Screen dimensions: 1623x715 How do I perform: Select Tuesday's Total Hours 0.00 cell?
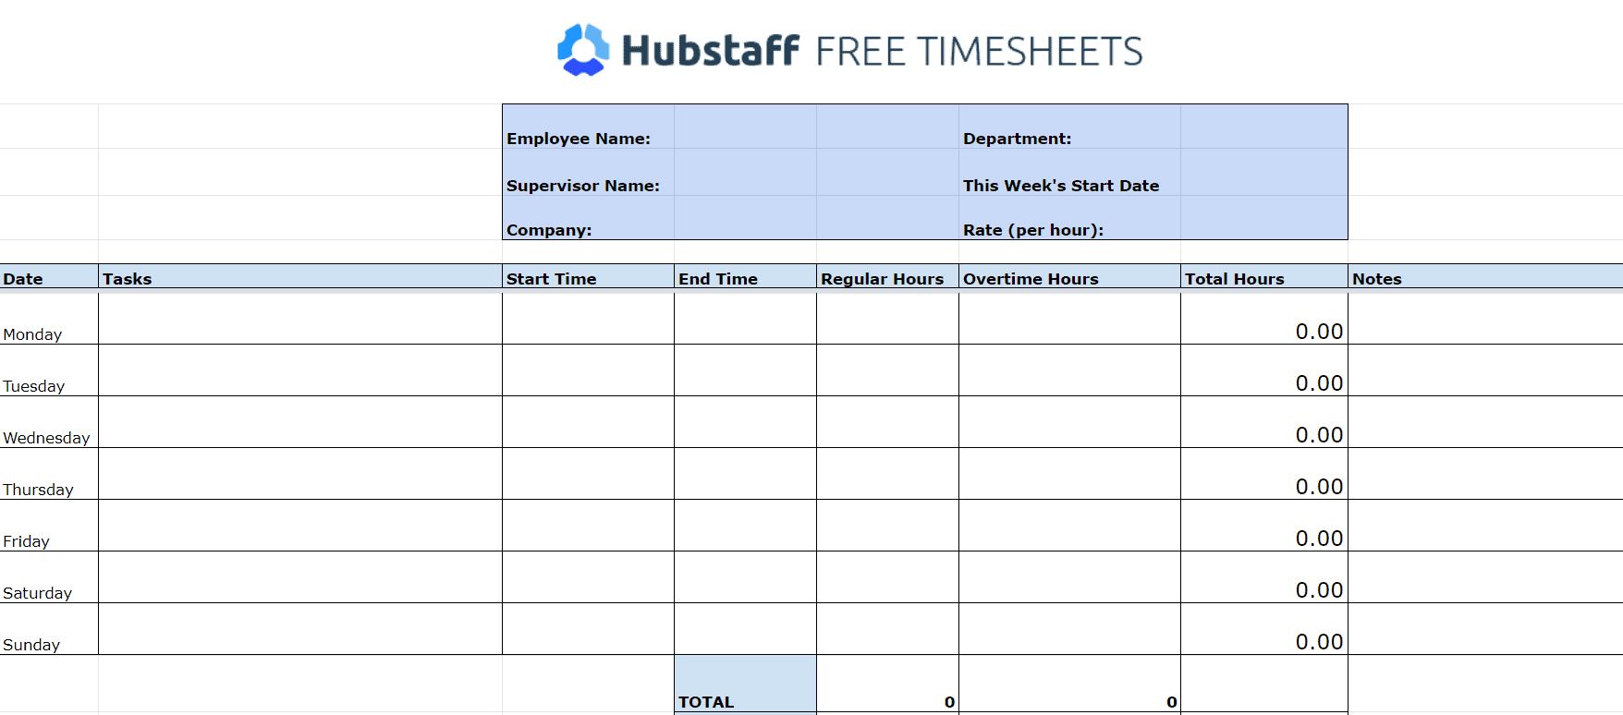(x=1264, y=370)
